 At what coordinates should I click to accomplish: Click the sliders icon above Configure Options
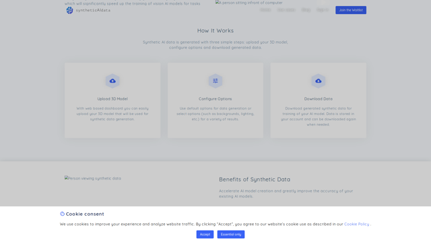tap(215, 81)
